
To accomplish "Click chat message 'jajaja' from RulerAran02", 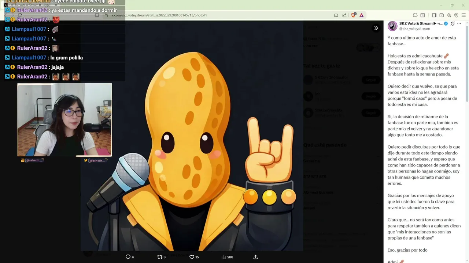I will (x=58, y=67).
